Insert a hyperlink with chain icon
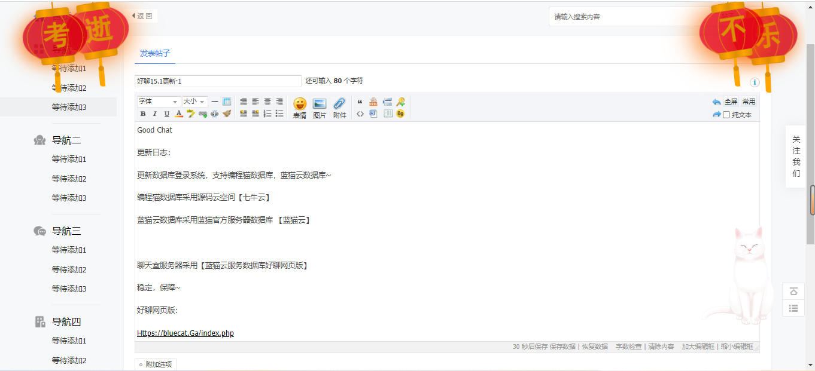The width and height of the screenshot is (815, 371). click(x=203, y=114)
